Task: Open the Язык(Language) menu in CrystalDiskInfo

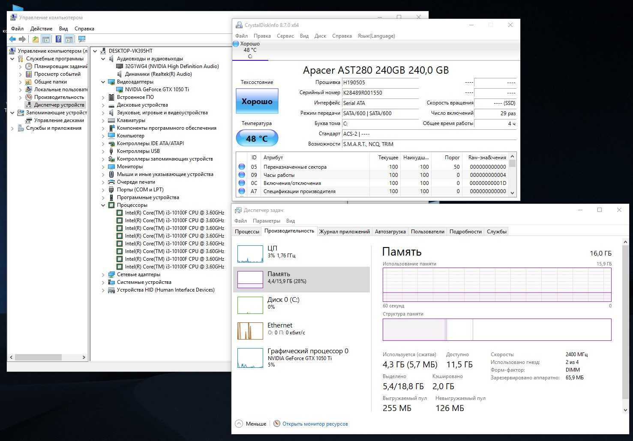Action: click(x=376, y=36)
